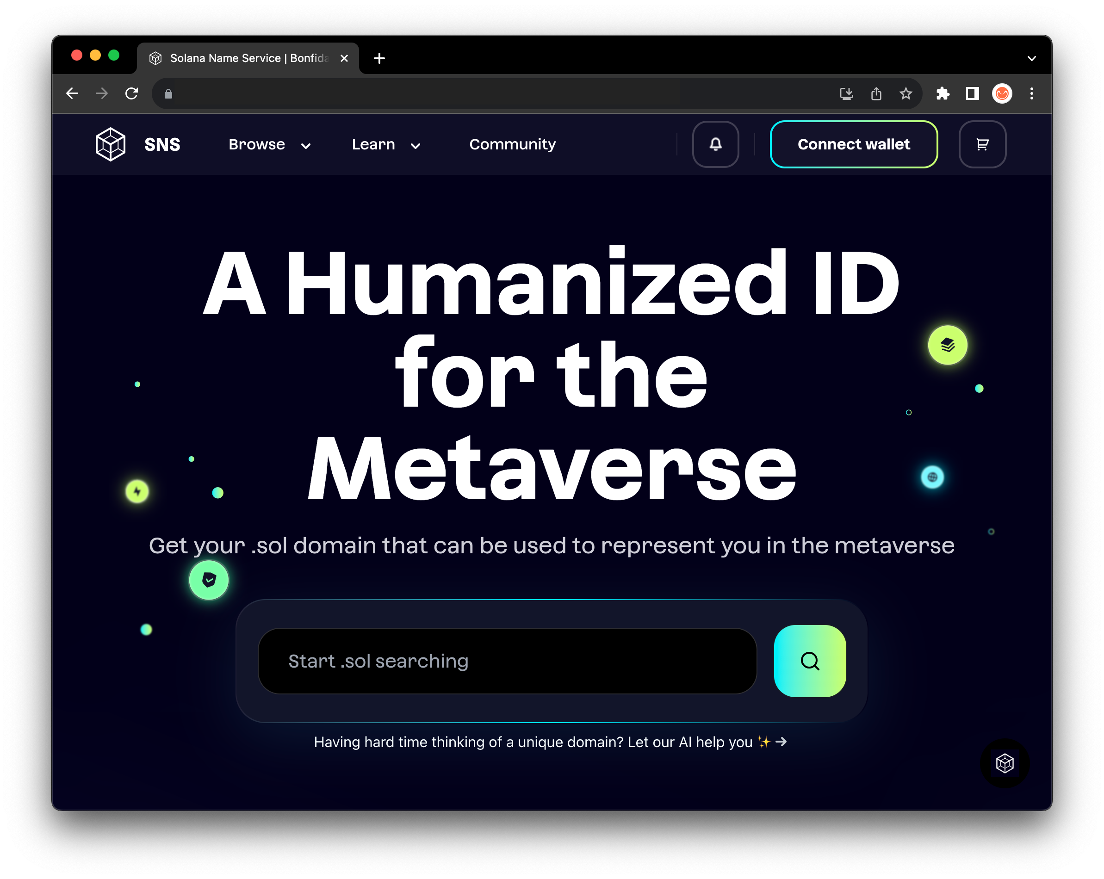Open the notifications bell
This screenshot has width=1104, height=879.
[715, 144]
